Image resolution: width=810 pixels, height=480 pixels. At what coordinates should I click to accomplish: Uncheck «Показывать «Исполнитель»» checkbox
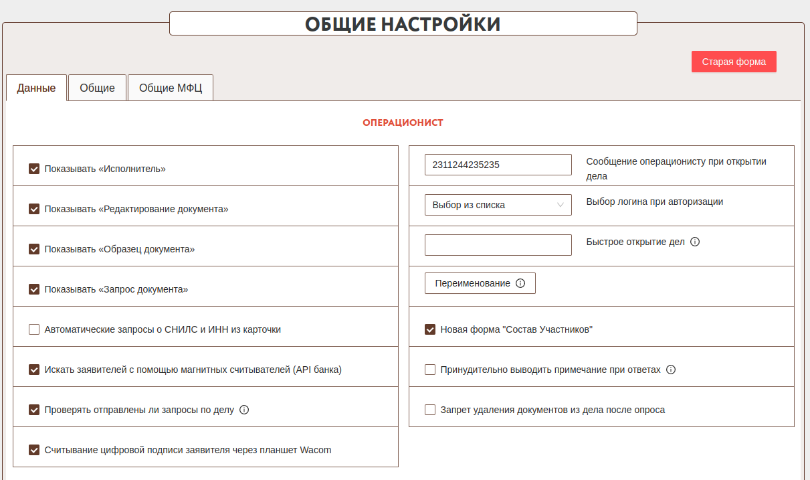tap(34, 169)
